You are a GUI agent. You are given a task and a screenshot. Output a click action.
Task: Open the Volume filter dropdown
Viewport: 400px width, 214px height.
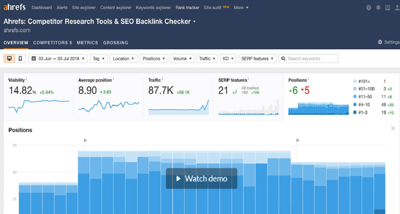[x=182, y=58]
